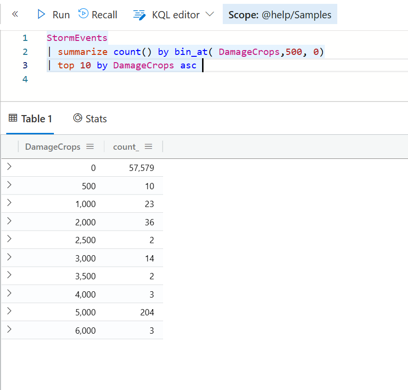Run the query with the play icon
408x390 pixels.
41,14
